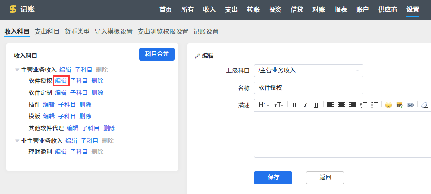Screen dimensions: 431x194
Task: Open the emoji smiley picker
Action: point(389,105)
